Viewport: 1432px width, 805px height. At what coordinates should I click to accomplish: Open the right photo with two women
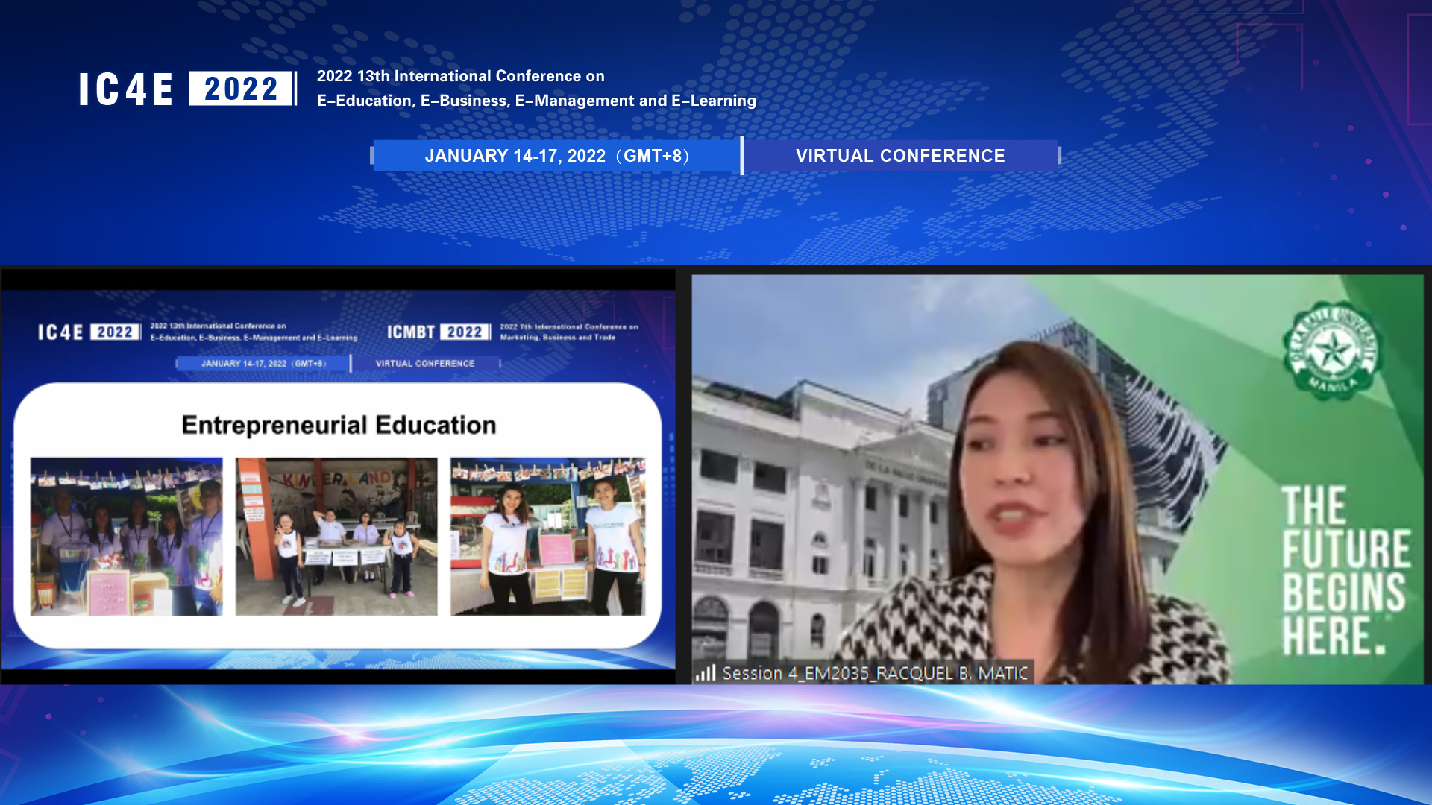547,537
